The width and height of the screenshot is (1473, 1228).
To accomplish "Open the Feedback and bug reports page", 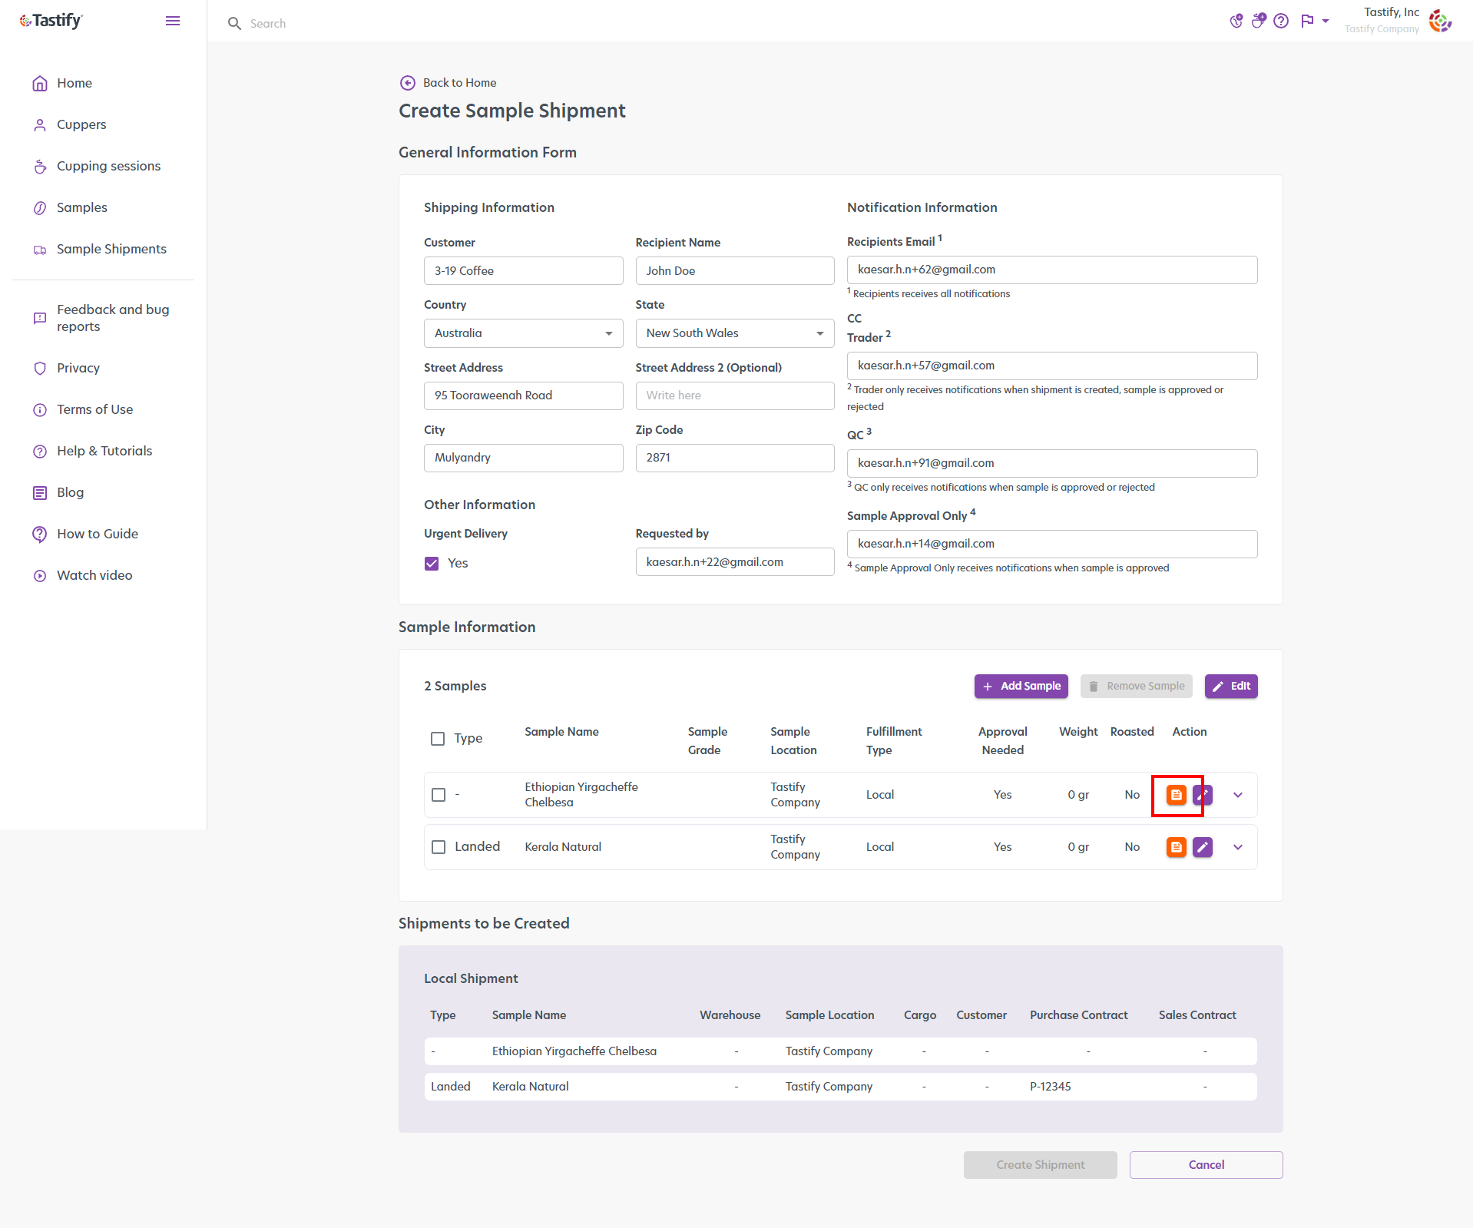I will click(113, 318).
